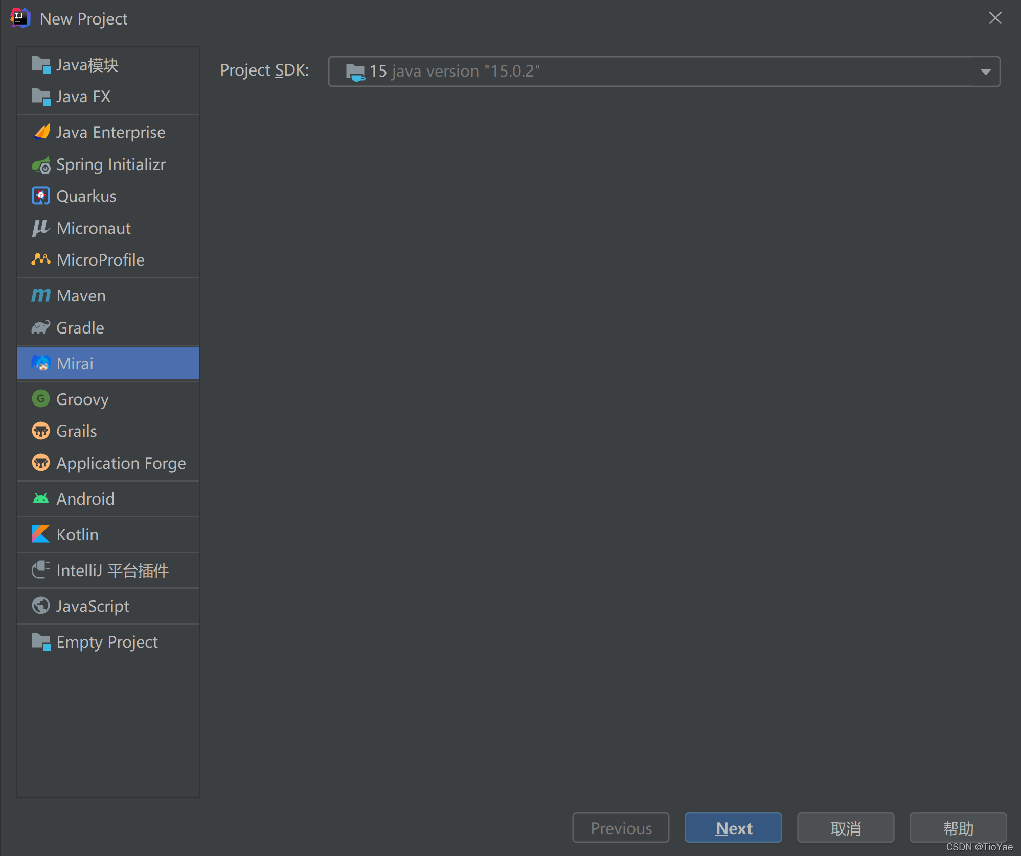Select JavaScript project type
This screenshot has width=1021, height=856.
[x=108, y=606]
